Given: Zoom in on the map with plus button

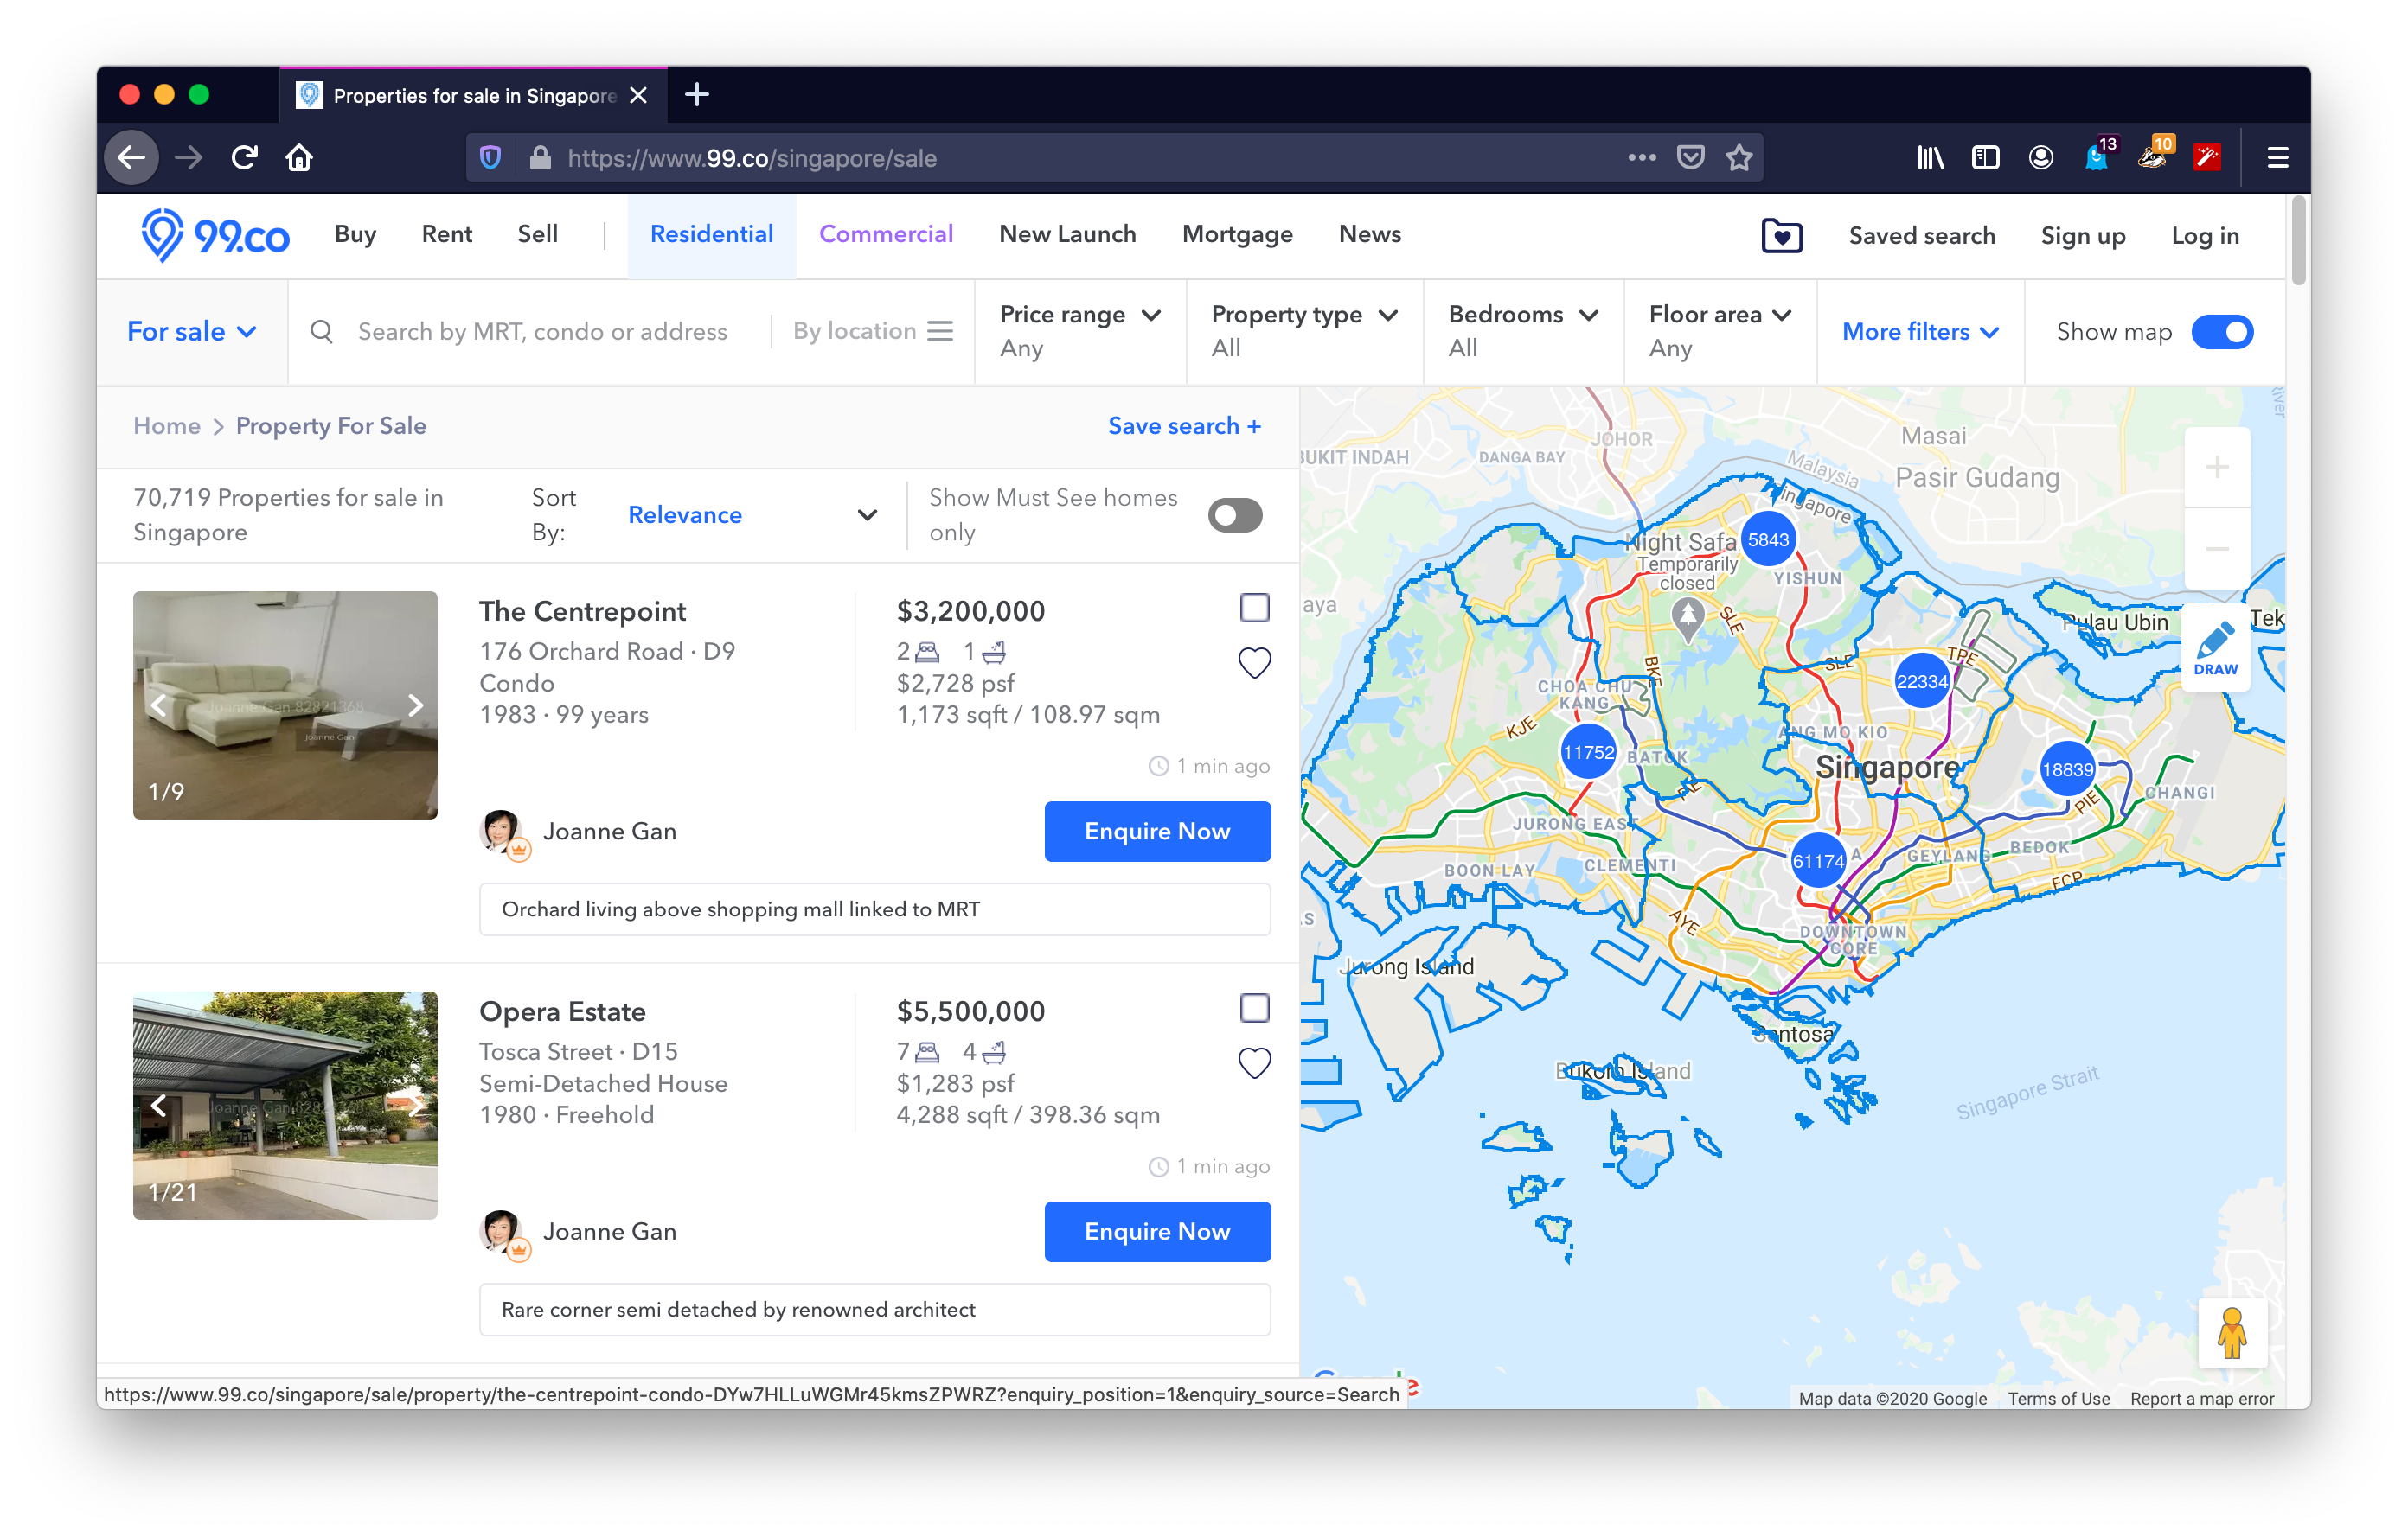Looking at the screenshot, I should click(x=2216, y=468).
